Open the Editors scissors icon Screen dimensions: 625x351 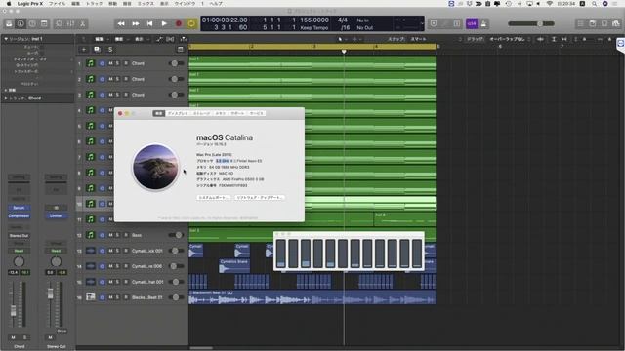[x=82, y=23]
